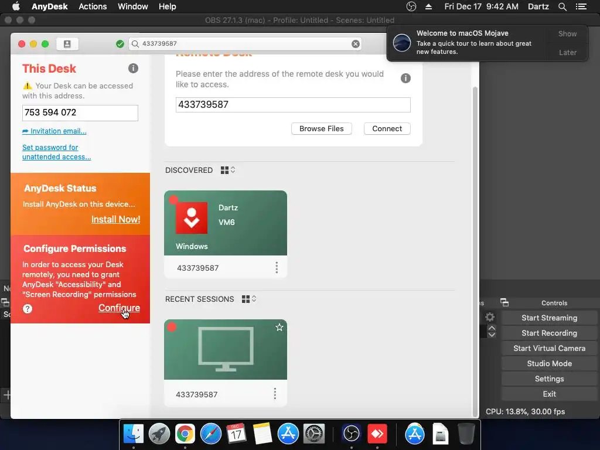Viewport: 600px width, 450px height.
Task: Click Start Streaming in OBS Controls
Action: pos(549,318)
